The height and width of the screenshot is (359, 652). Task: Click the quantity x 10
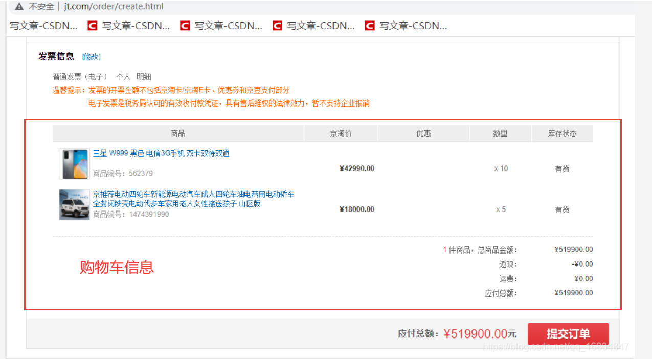501,168
